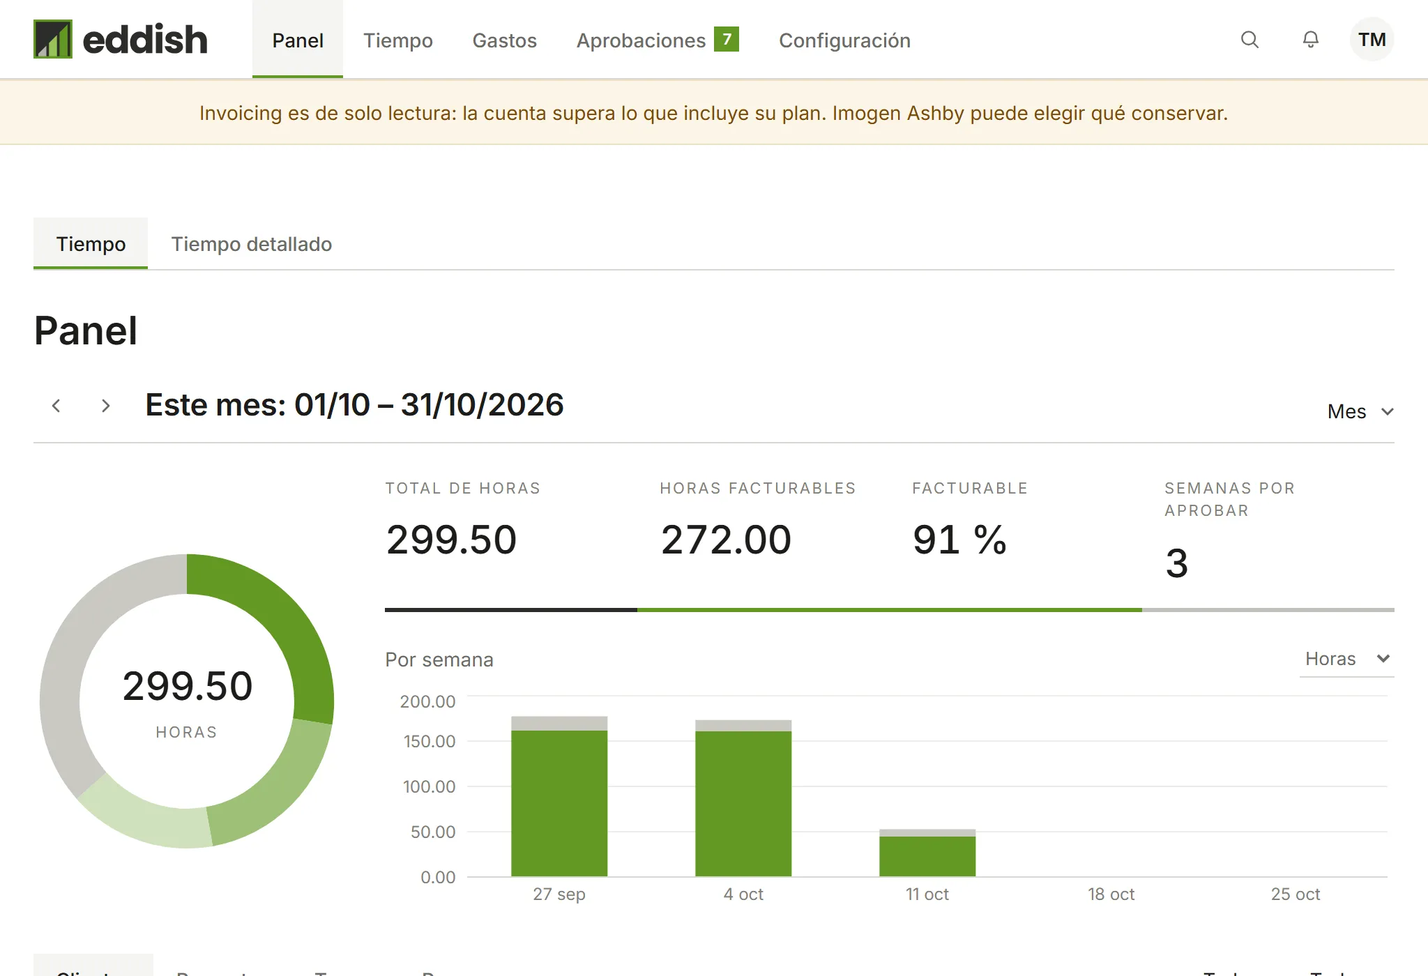Click the eddish logo
Screen dimensions: 1428x976
point(121,39)
